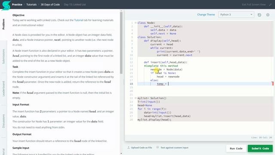
Task: Click the 'class Solution:' code line
Action: pyautogui.click(x=150, y=37)
